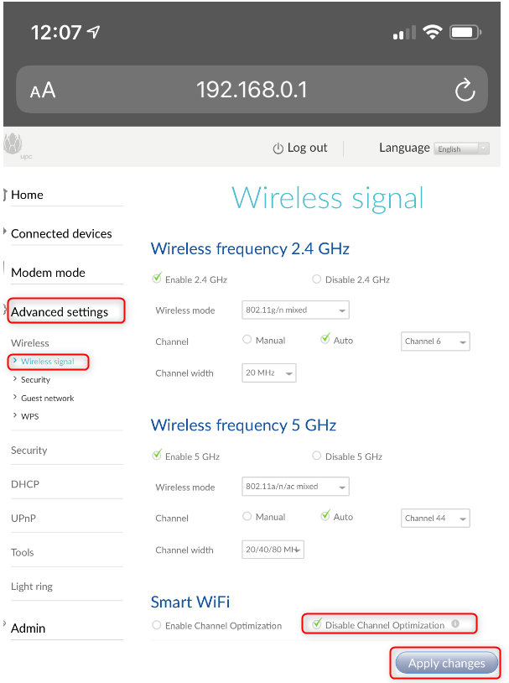Open the 802.11g/n mixed wireless mode dropdown

pos(295,310)
